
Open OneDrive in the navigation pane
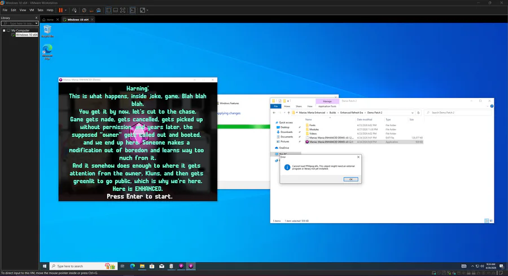[x=284, y=148]
